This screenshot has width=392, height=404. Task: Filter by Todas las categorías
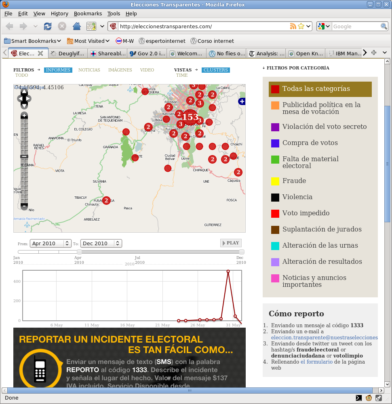tap(320, 89)
